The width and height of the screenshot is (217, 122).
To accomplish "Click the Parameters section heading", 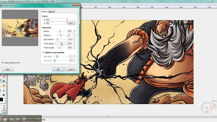I will click(47, 28).
